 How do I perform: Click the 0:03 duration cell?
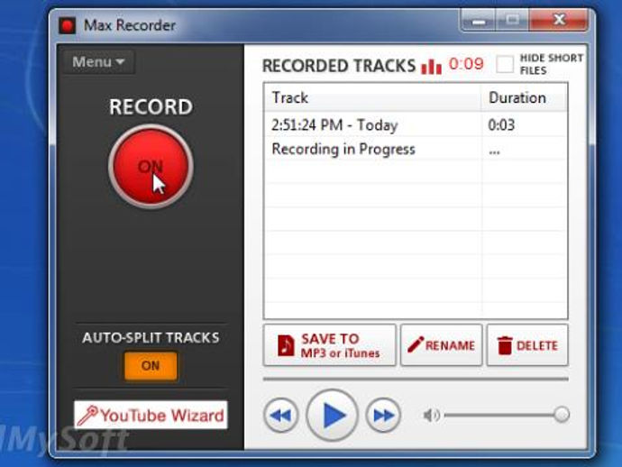pos(501,125)
